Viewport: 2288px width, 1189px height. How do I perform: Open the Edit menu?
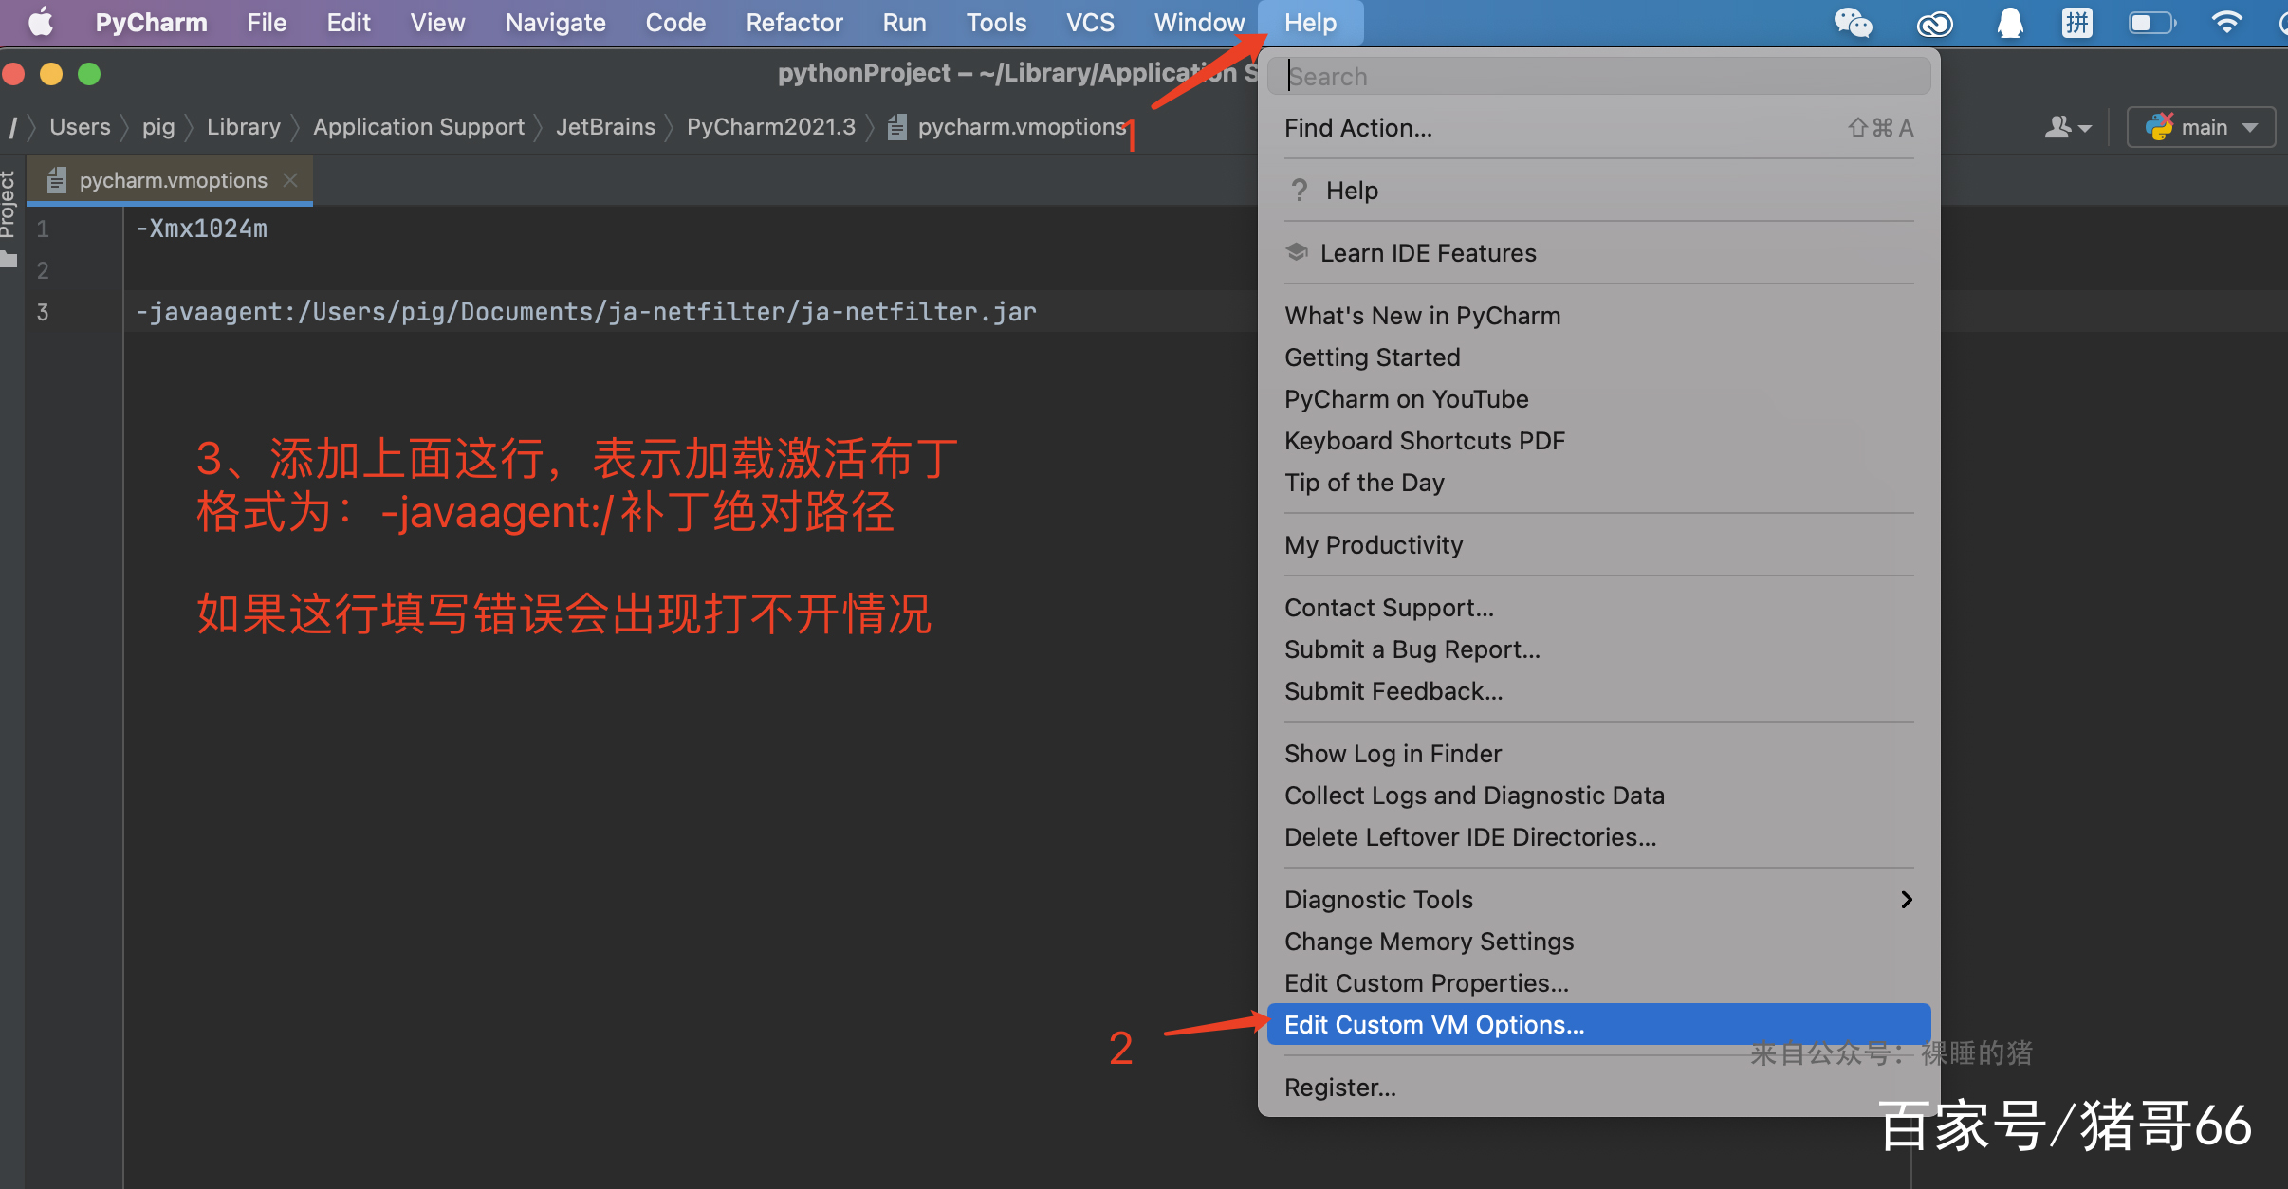348,22
